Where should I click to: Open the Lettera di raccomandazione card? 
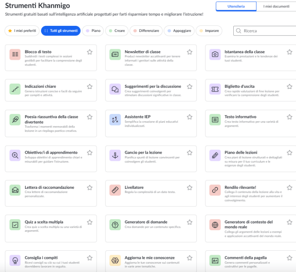click(49, 190)
